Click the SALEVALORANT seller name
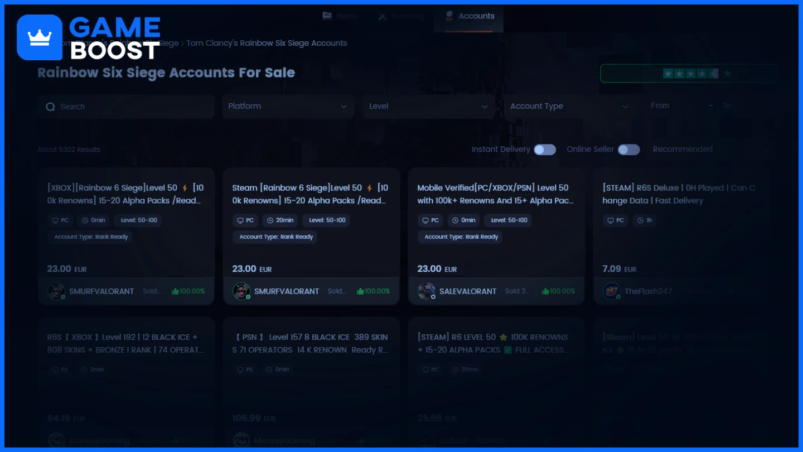Screen dimensions: 803x452 coord(468,291)
